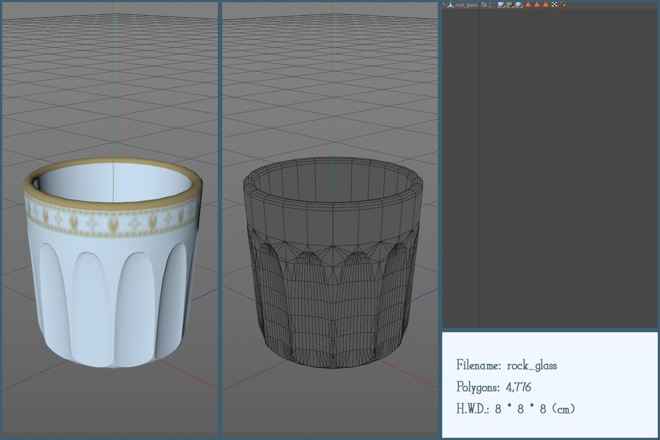Toggle editor visibility dot for rock_glass

490,3
